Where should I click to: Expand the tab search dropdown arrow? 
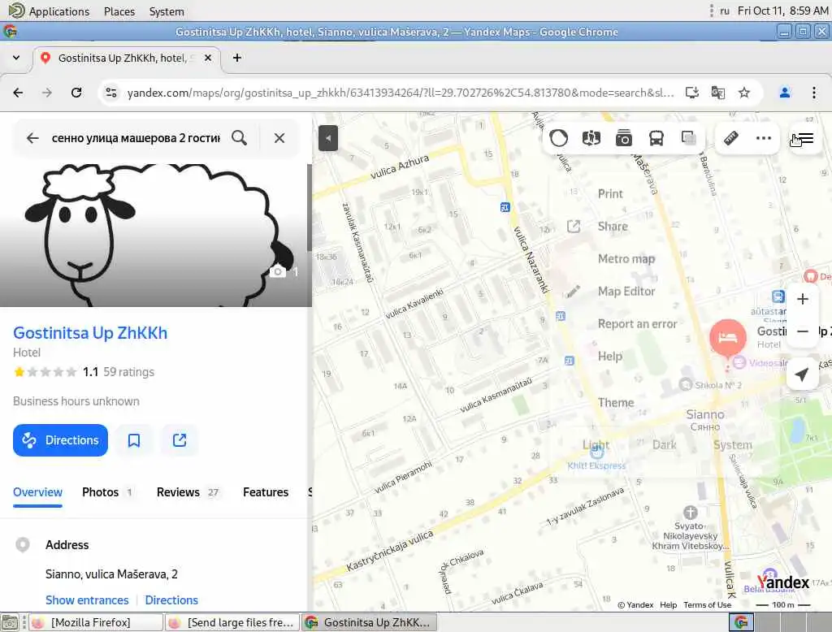coord(16,58)
